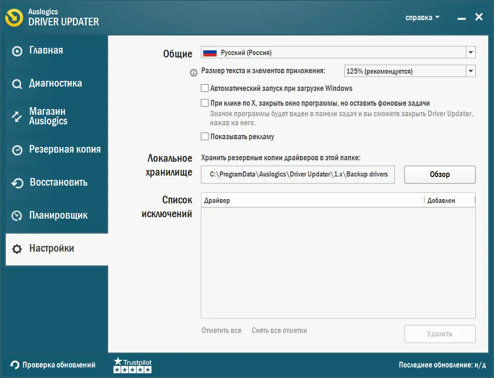Click the refresh icon next to Проверка обновлений

14,365
